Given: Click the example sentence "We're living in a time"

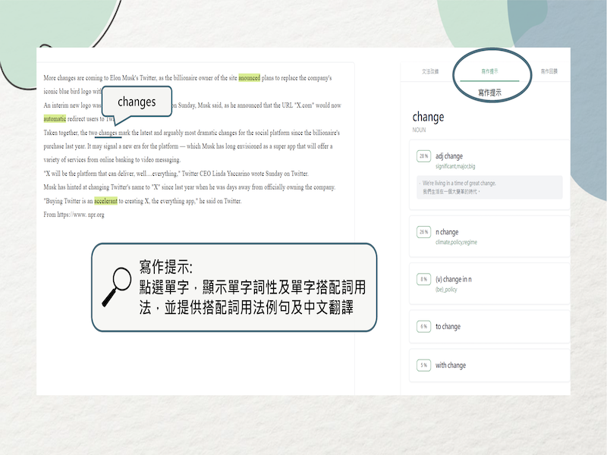Looking at the screenshot, I should click(459, 183).
